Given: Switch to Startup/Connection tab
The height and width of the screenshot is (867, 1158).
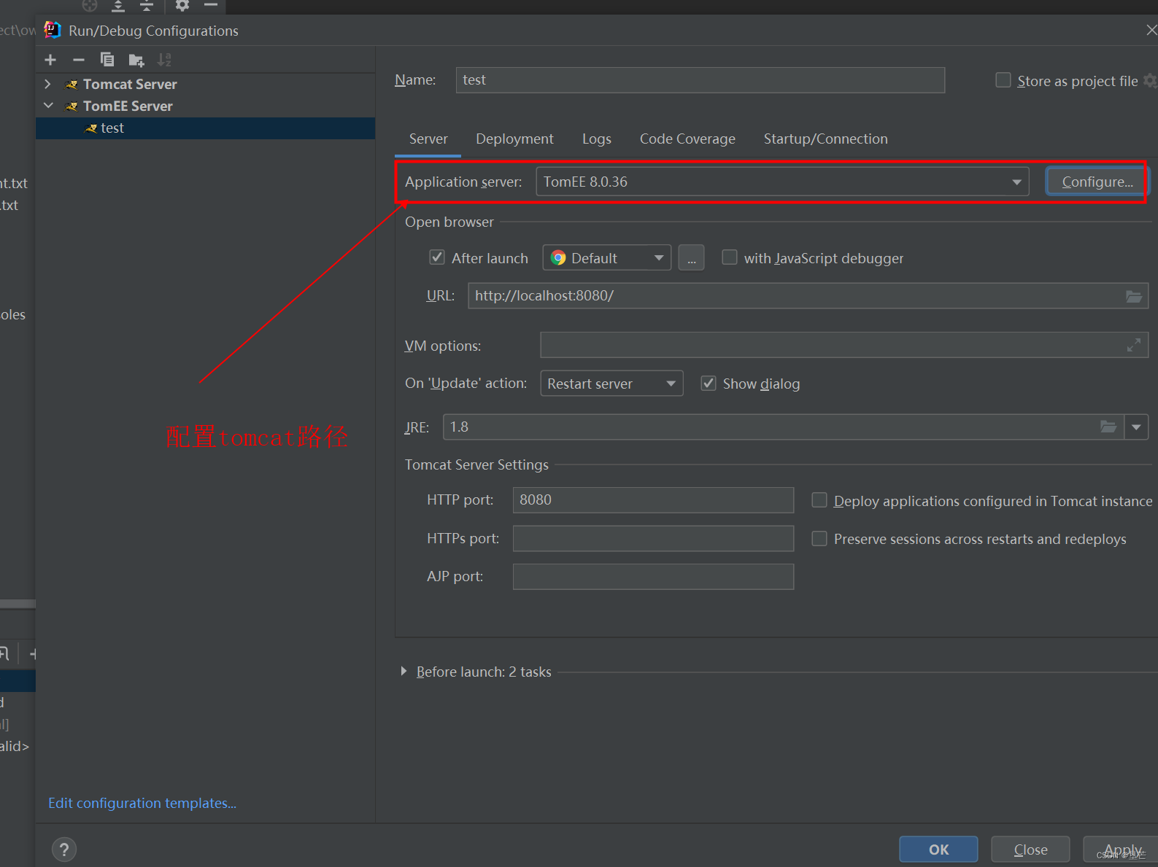Looking at the screenshot, I should click(x=826, y=139).
